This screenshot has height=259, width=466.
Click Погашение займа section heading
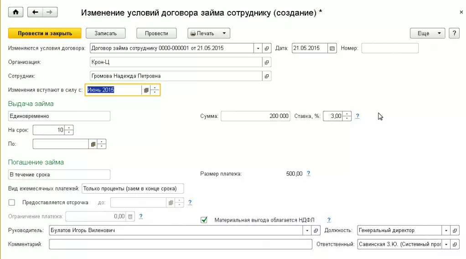[36, 162]
